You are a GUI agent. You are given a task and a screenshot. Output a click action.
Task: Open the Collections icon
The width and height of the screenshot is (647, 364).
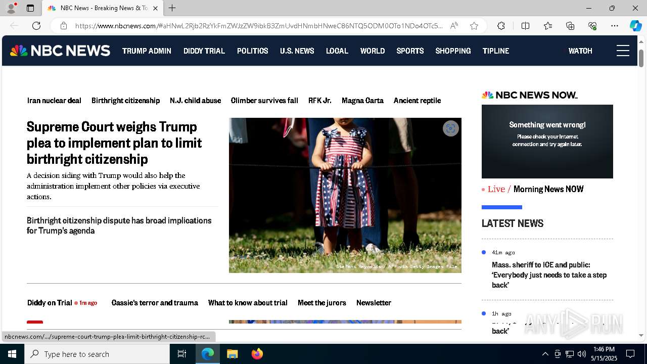click(x=570, y=26)
